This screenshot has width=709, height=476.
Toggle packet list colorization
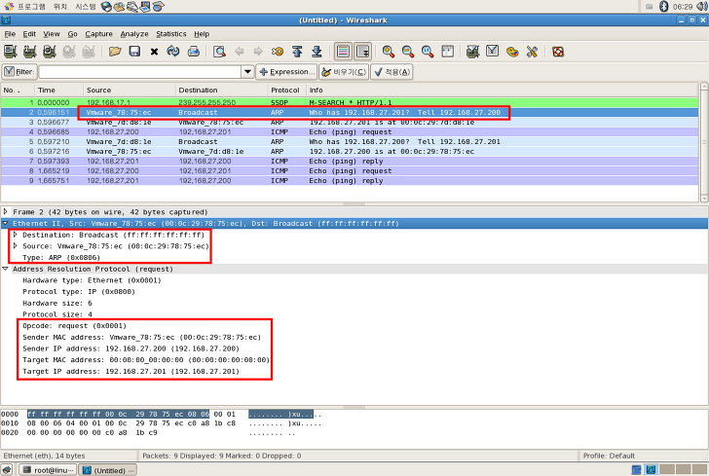pos(343,52)
